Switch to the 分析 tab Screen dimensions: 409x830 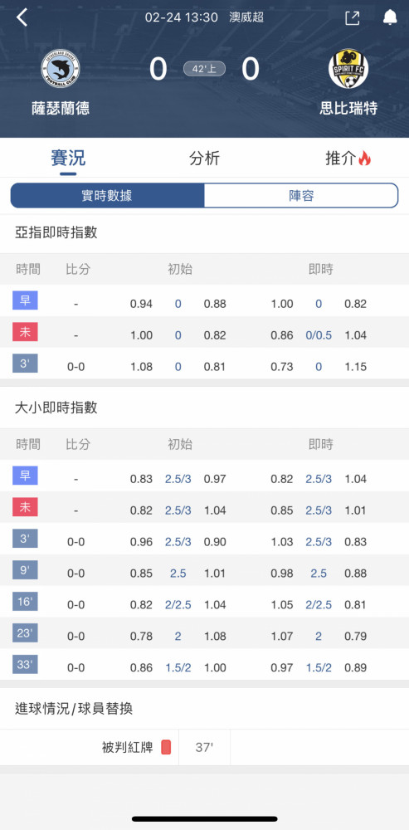coord(204,158)
